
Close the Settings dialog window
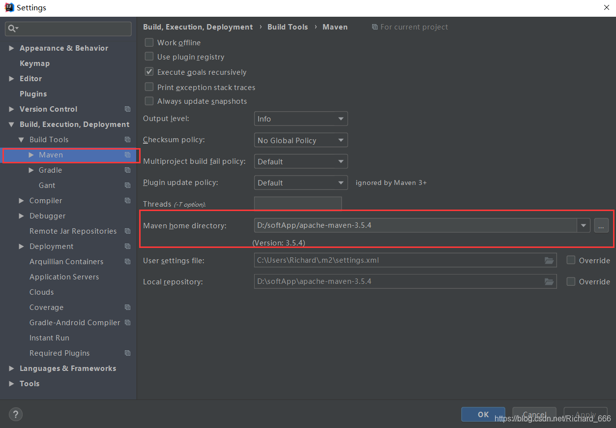coord(606,7)
